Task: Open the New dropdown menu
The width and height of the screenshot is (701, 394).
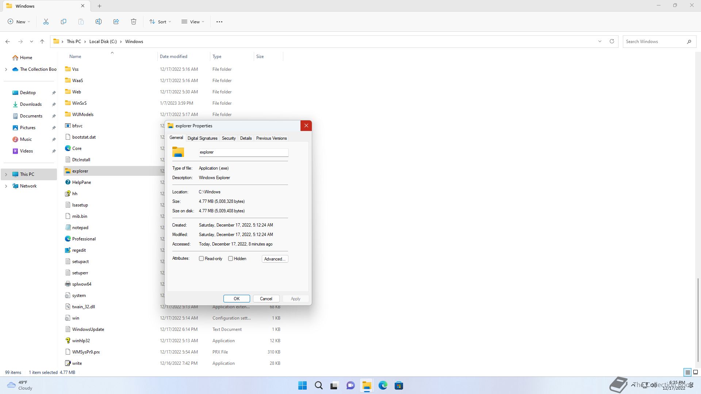Action: [x=19, y=22]
